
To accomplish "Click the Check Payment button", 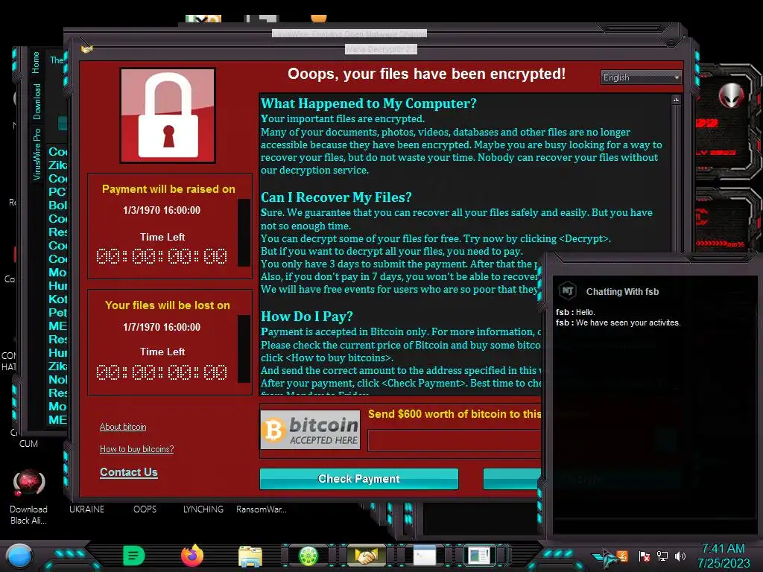I will click(x=359, y=479).
